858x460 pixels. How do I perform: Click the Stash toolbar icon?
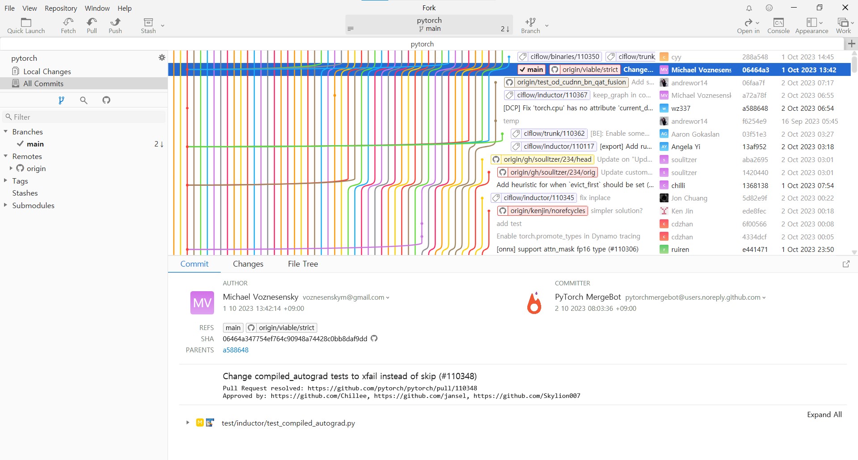tap(148, 26)
